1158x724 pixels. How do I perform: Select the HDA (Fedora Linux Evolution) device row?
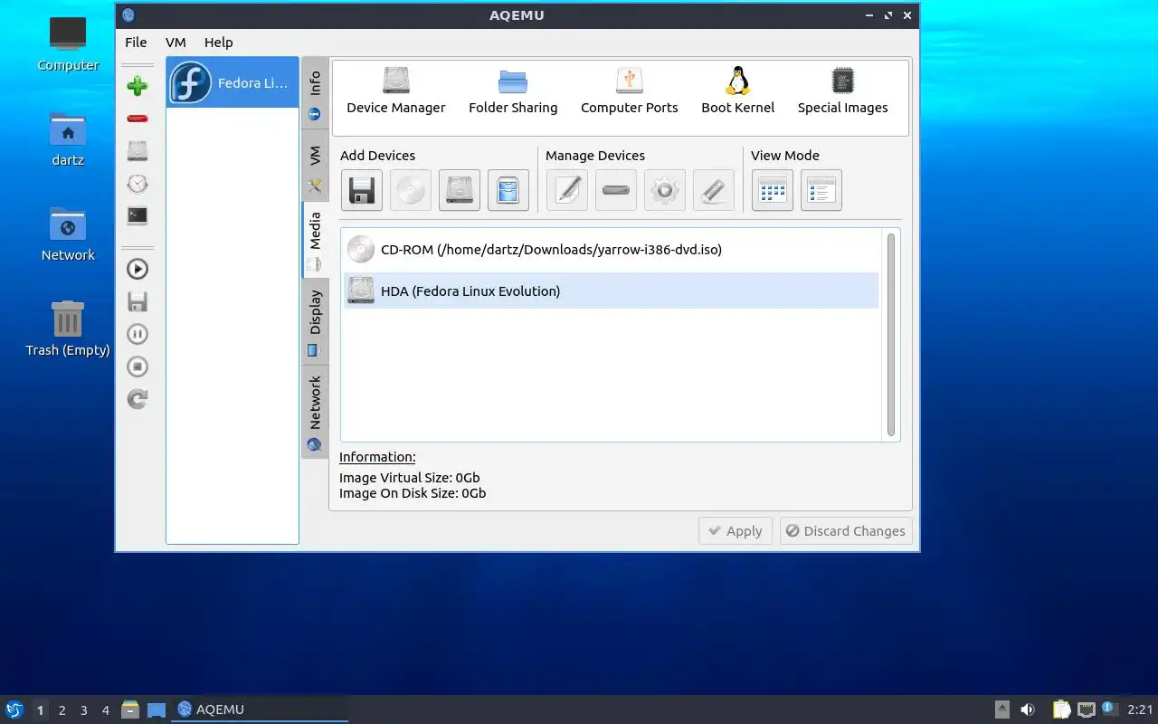(x=612, y=291)
